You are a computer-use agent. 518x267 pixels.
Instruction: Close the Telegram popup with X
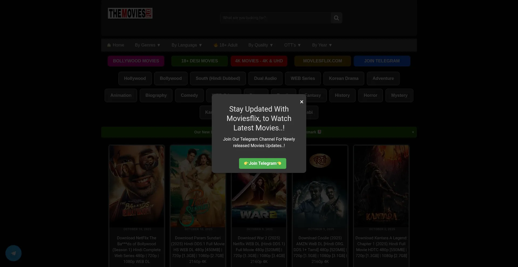[302, 102]
